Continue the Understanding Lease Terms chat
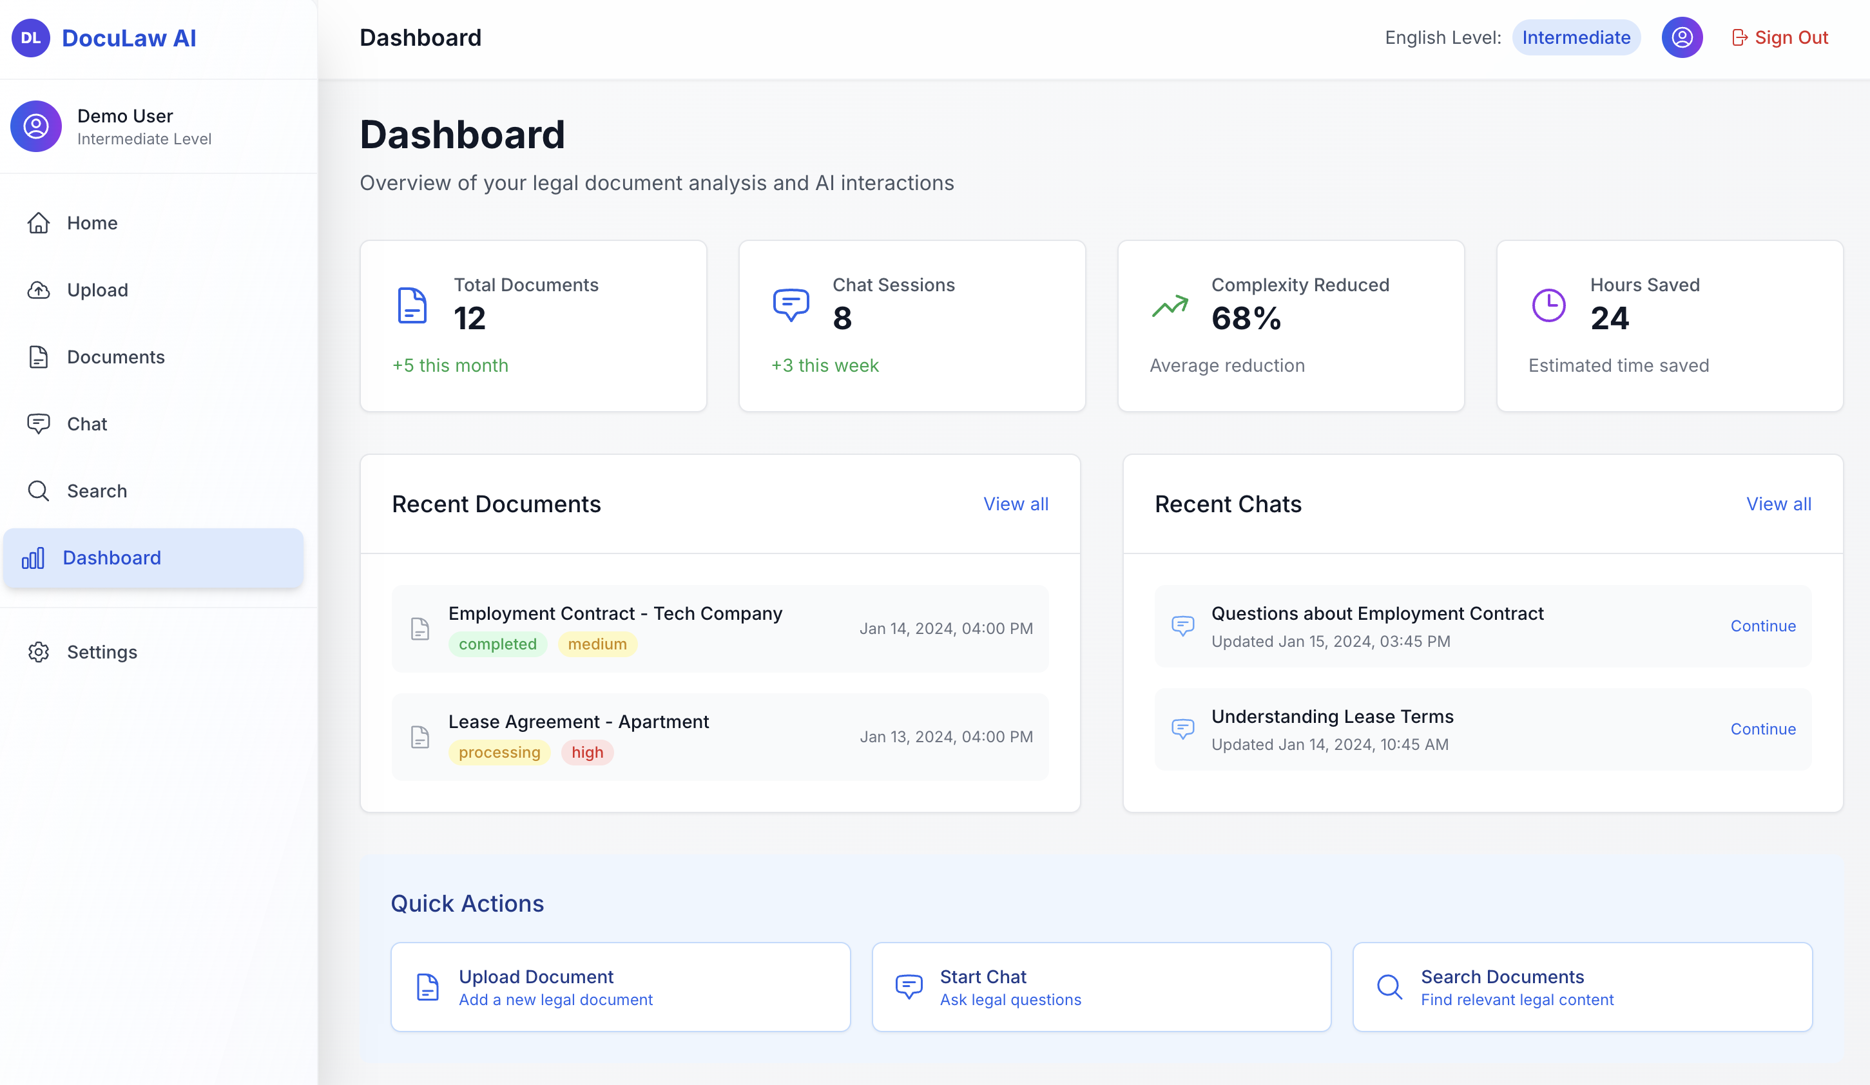 click(1763, 729)
